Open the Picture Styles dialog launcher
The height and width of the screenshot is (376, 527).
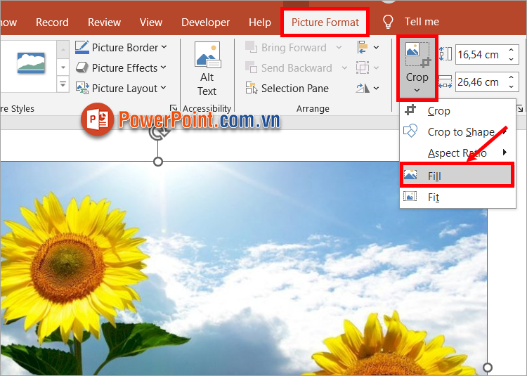tap(173, 108)
